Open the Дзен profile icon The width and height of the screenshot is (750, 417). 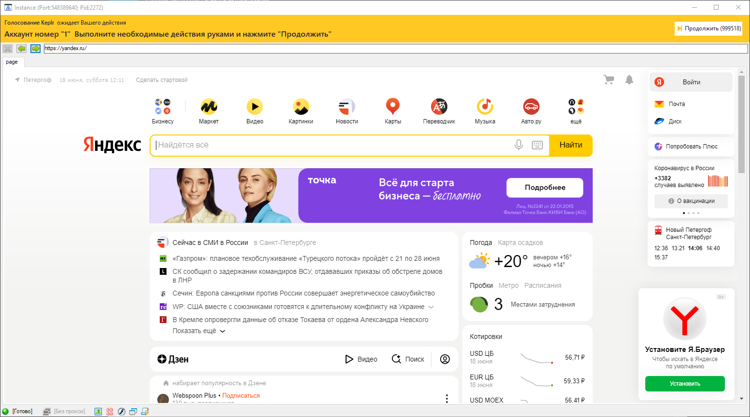(445, 359)
